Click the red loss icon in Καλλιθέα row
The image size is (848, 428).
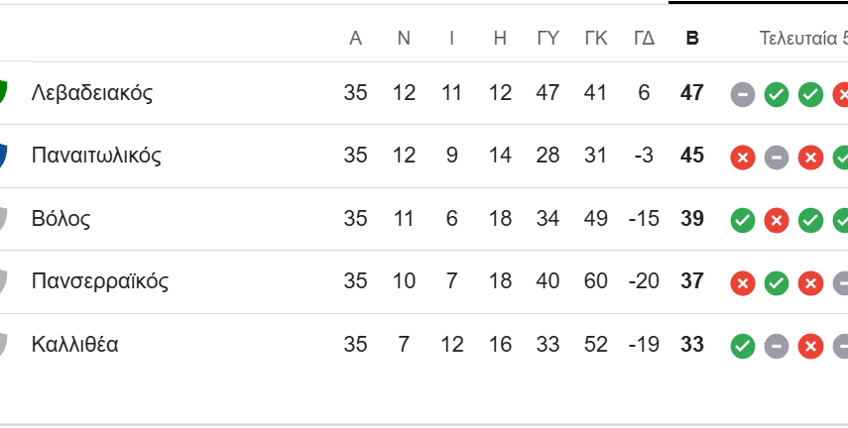(810, 346)
